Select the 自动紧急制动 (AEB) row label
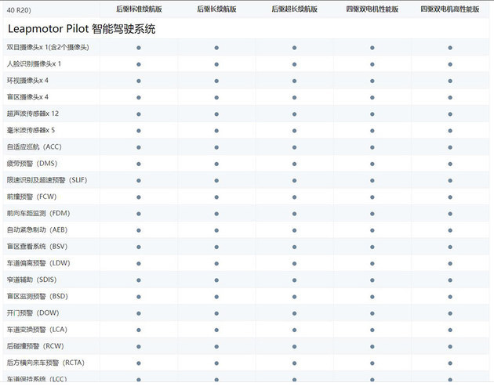Viewport: 494px width, 390px height. tap(37, 229)
